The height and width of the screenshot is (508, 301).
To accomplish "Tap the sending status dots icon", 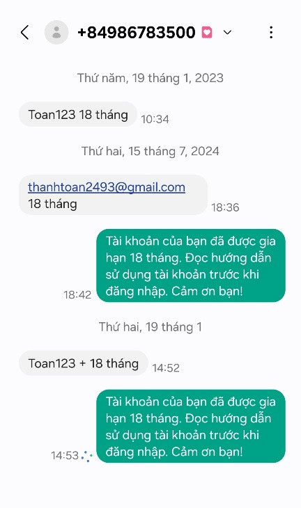I will click(x=87, y=457).
